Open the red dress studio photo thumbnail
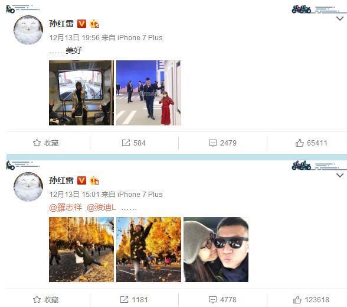The width and height of the screenshot is (347, 307). point(149,93)
